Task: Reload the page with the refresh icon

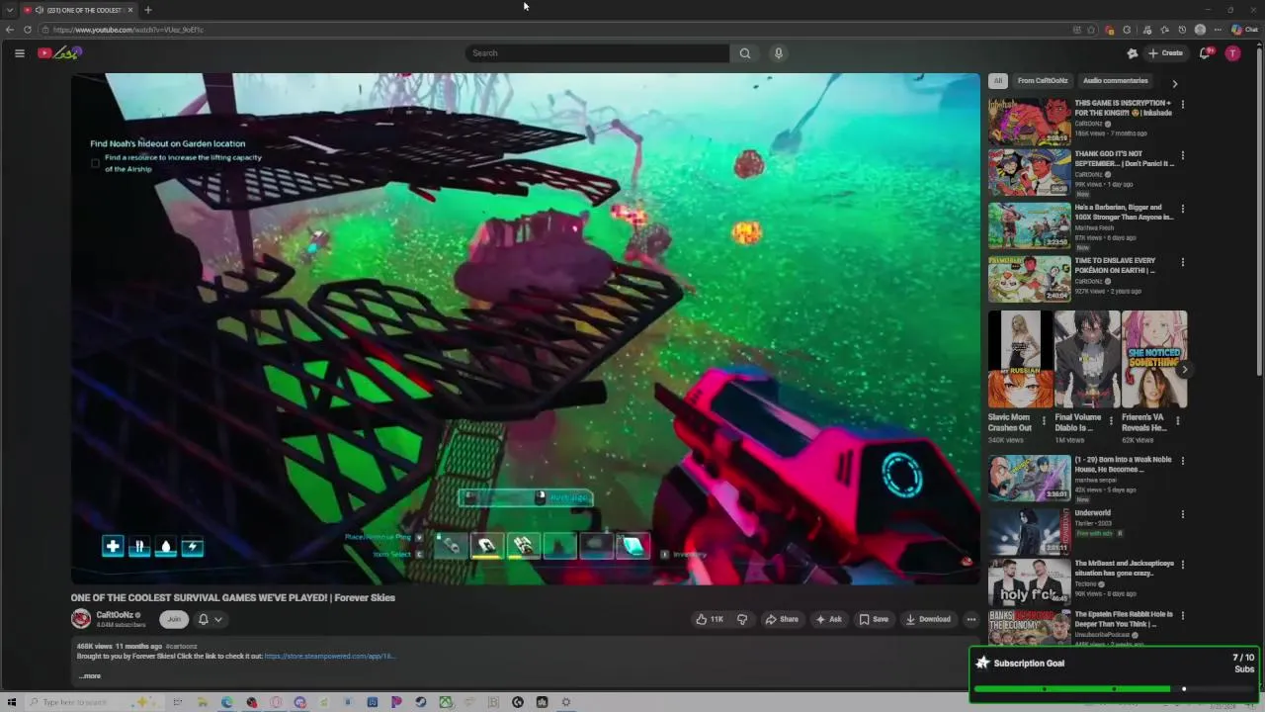Action: [28, 30]
